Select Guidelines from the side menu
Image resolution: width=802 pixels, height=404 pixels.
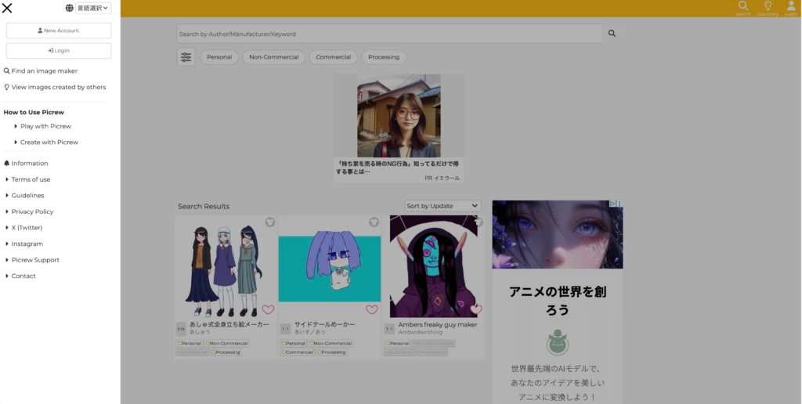27,196
